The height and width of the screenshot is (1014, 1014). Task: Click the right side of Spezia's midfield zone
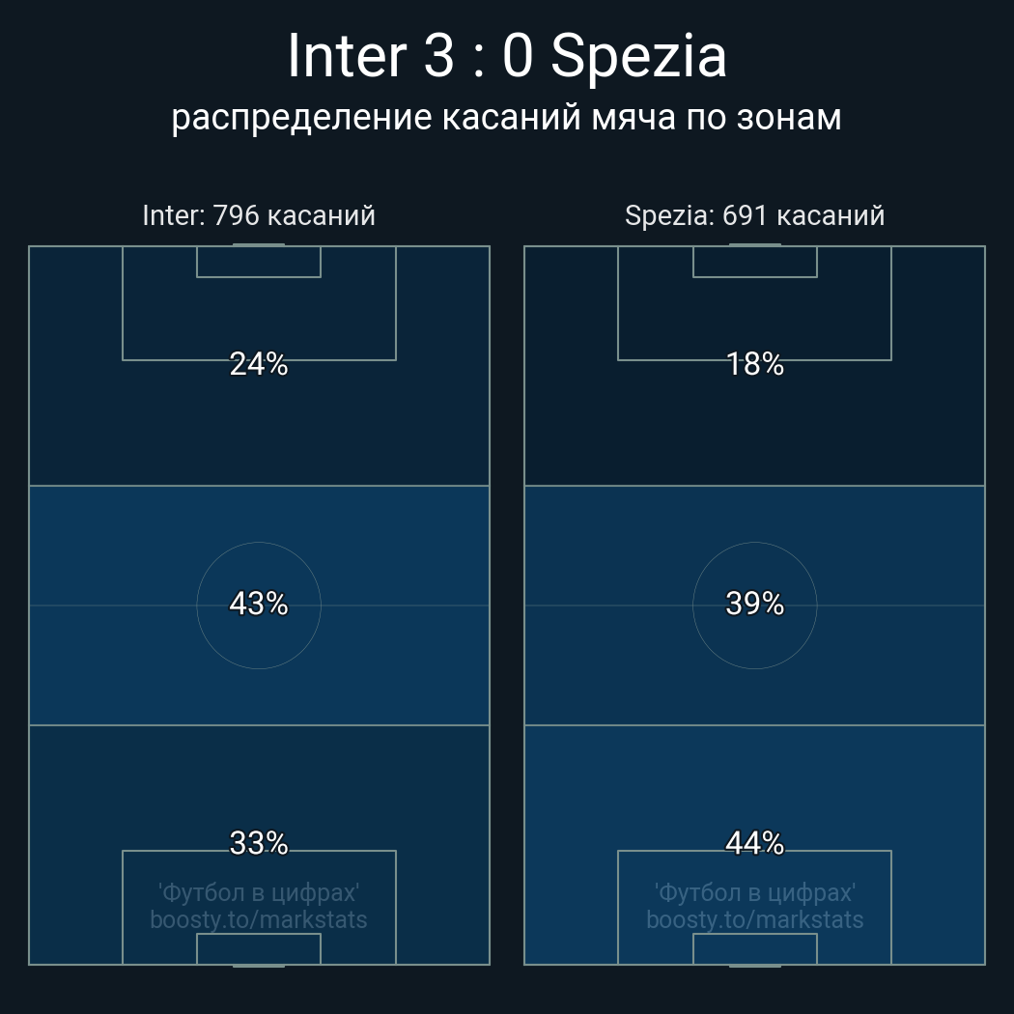908,605
